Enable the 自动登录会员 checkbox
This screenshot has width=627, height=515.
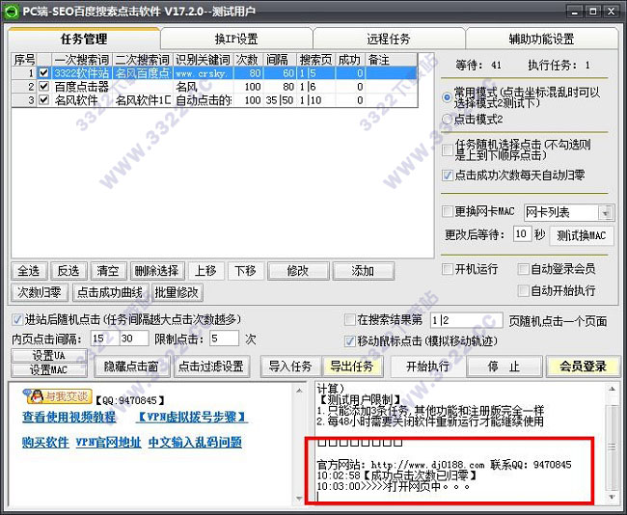point(523,269)
